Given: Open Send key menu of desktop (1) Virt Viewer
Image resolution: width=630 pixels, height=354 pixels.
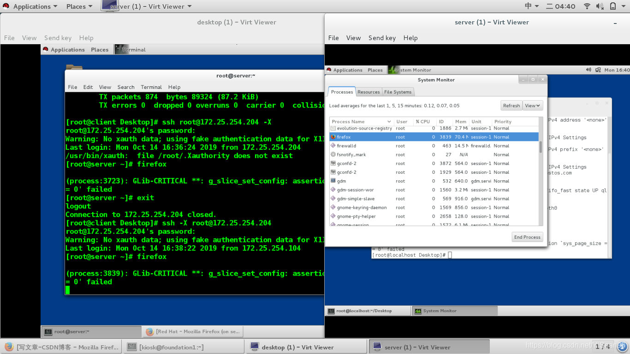Looking at the screenshot, I should pos(58,38).
